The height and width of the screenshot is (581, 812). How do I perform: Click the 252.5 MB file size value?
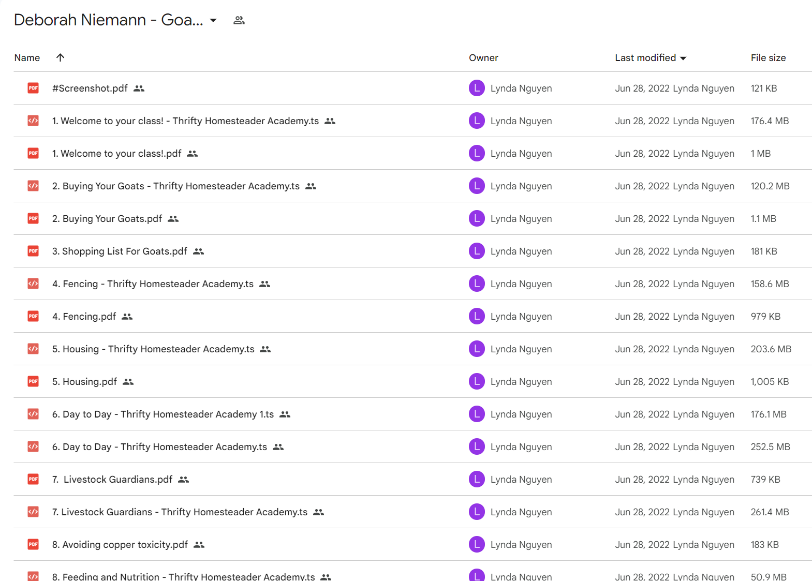(770, 447)
